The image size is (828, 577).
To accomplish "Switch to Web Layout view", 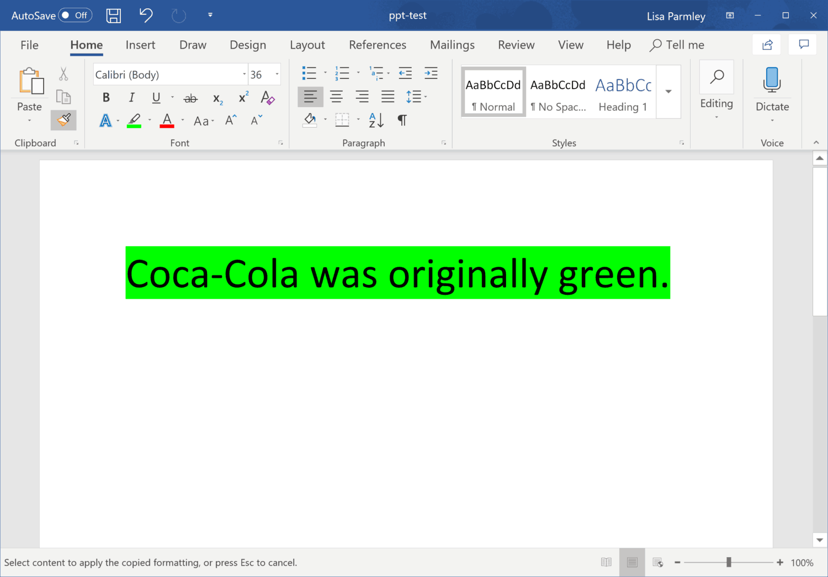I will [658, 562].
